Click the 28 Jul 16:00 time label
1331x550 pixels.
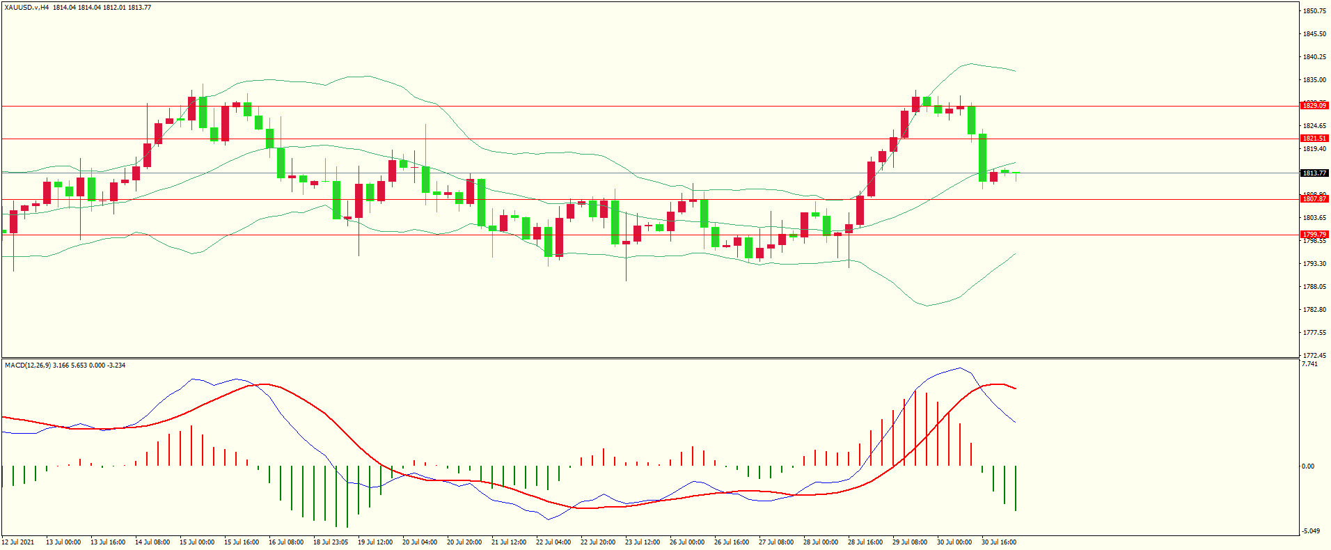865,542
